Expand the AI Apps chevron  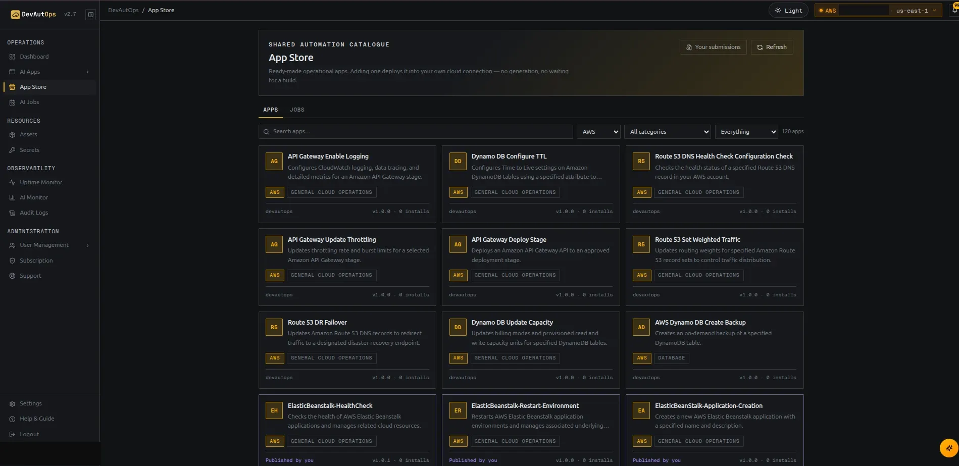coord(88,72)
